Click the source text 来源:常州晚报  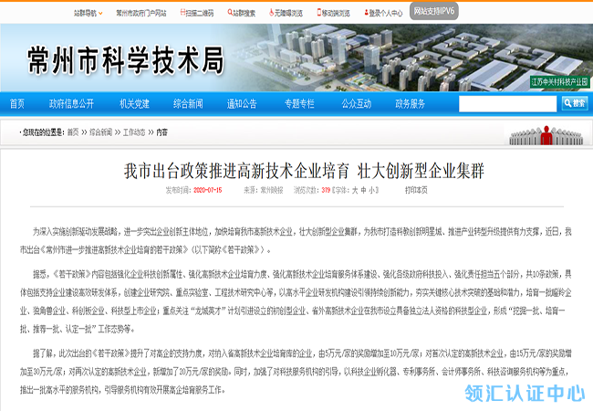tap(264, 190)
